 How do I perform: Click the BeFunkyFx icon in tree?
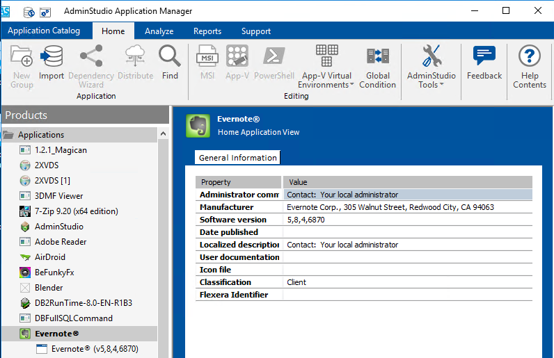[25, 272]
